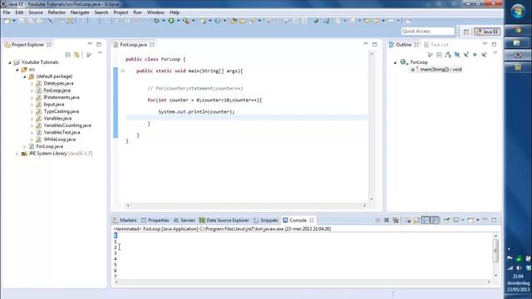Click the Run External Tools icon
The height and width of the screenshot is (299, 532).
point(186,21)
